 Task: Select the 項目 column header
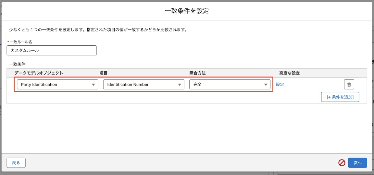click(x=103, y=73)
